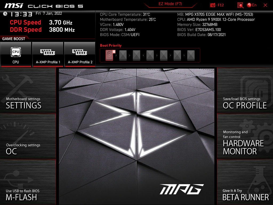Click the date Fri 7 Jan, 2022
This screenshot has height=205, width=273.
click(49, 13)
